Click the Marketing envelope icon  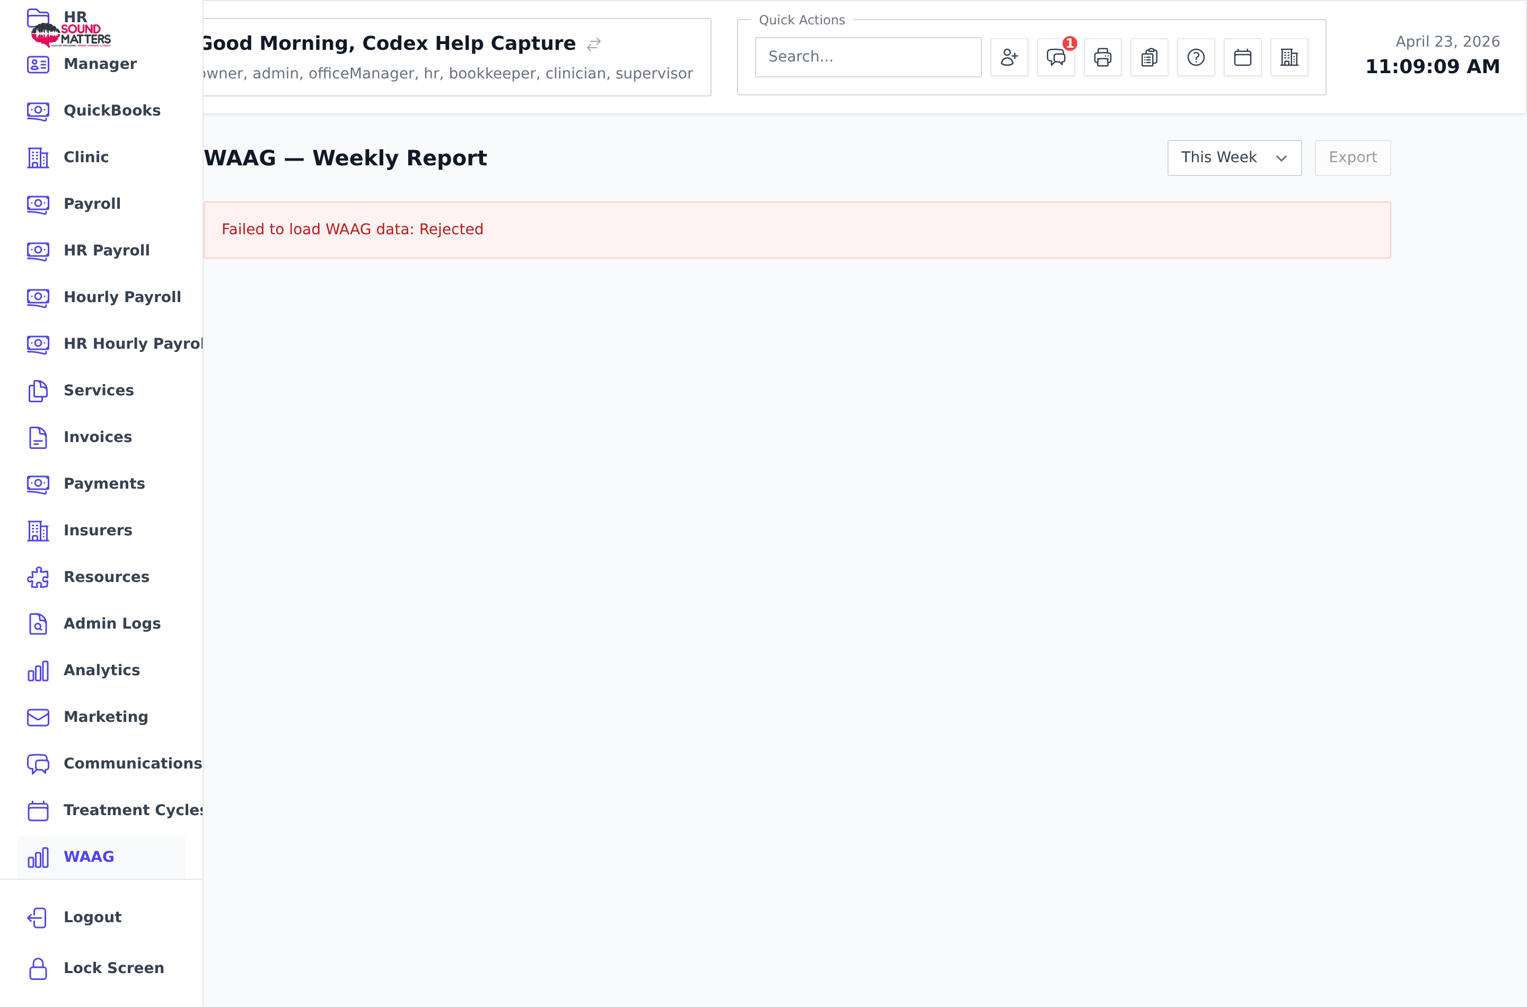(x=38, y=717)
